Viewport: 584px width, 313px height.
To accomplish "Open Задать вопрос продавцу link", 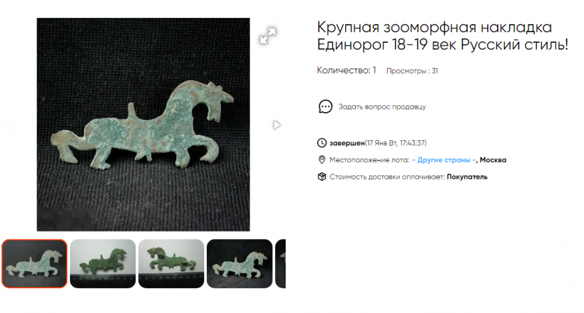I will coord(382,107).
